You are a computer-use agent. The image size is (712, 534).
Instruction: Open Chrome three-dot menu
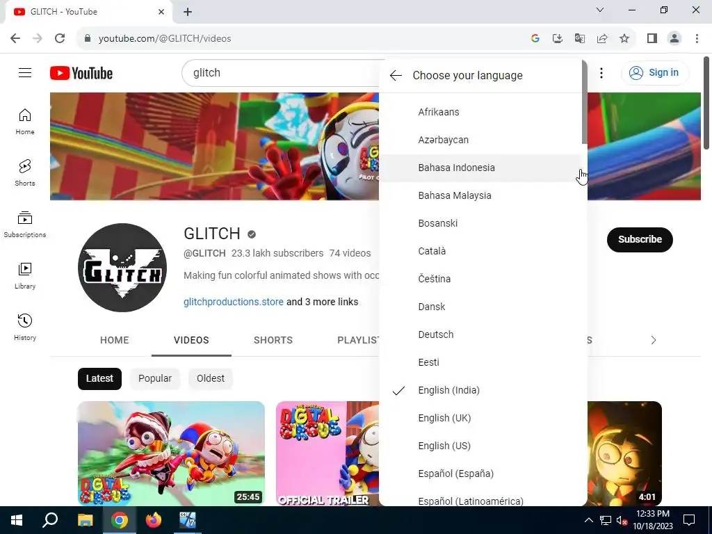coord(697,39)
